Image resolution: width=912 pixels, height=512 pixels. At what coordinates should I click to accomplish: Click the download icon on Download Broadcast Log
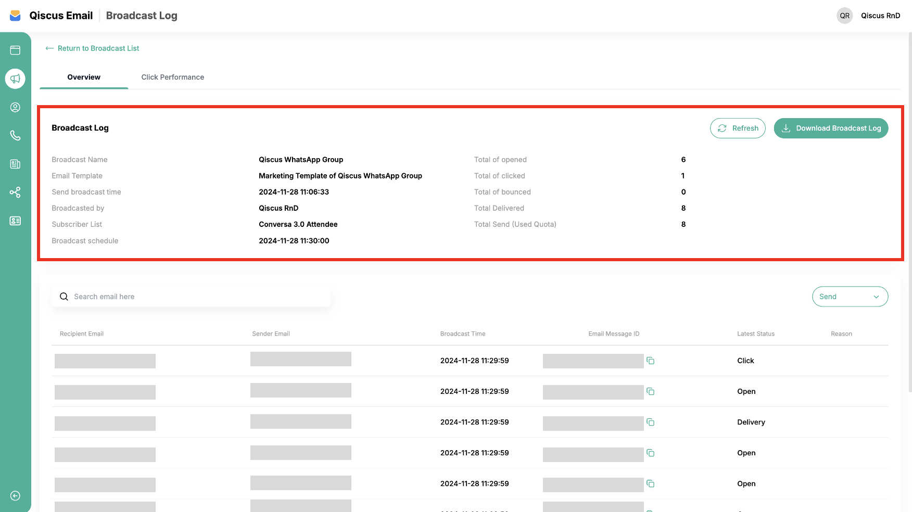(x=786, y=128)
